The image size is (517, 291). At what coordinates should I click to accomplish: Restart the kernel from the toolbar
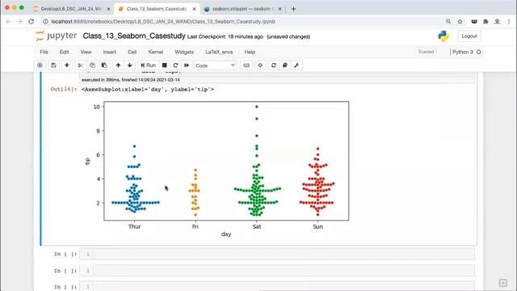click(175, 65)
